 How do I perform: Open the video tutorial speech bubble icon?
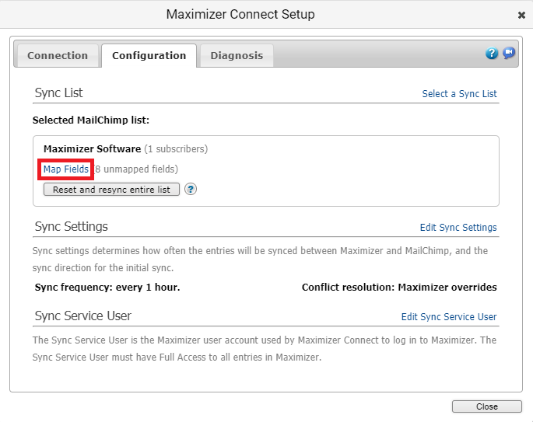(509, 53)
